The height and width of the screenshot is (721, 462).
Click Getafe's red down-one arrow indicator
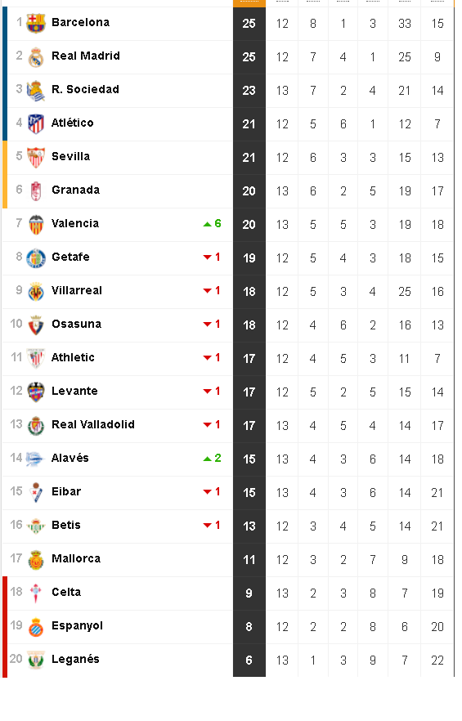(x=212, y=257)
